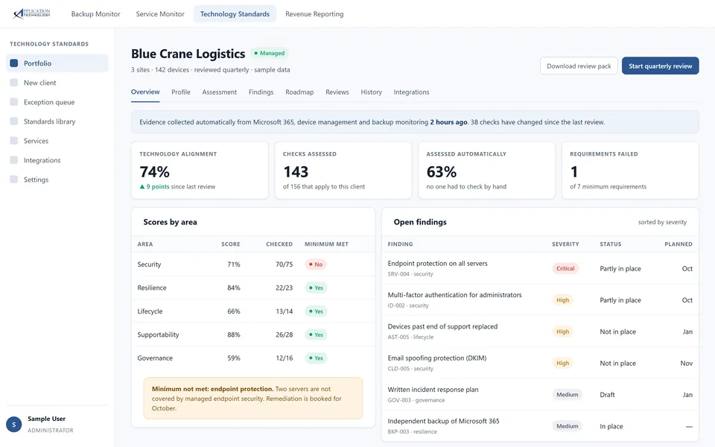Click the Technology Alignment 74% card
Image resolution: width=715 pixels, height=447 pixels.
pos(200,171)
